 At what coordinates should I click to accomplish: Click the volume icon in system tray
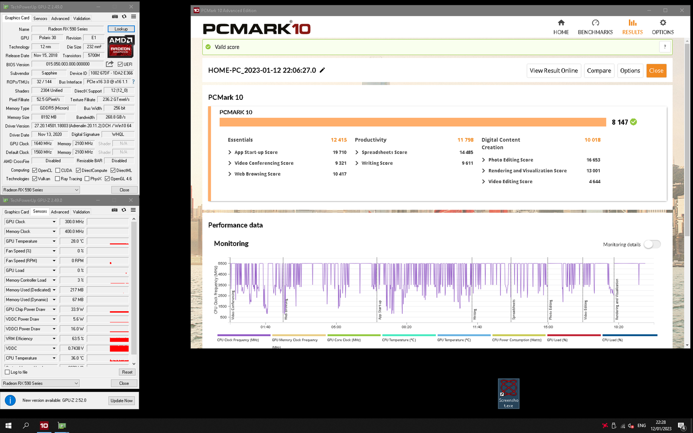coord(630,426)
